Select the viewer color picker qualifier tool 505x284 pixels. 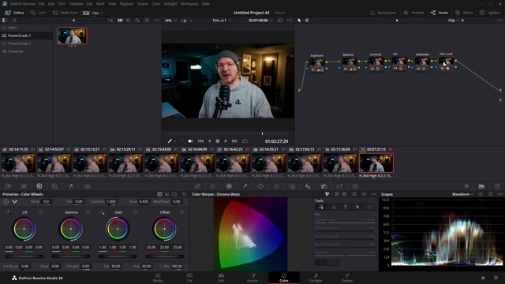click(170, 141)
